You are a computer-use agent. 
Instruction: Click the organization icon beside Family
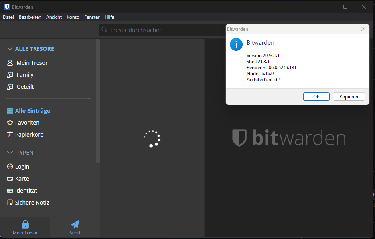coord(10,75)
